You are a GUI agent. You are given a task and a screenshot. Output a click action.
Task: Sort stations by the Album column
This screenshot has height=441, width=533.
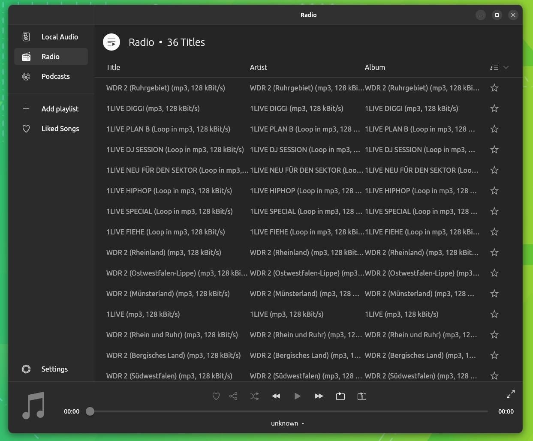375,67
